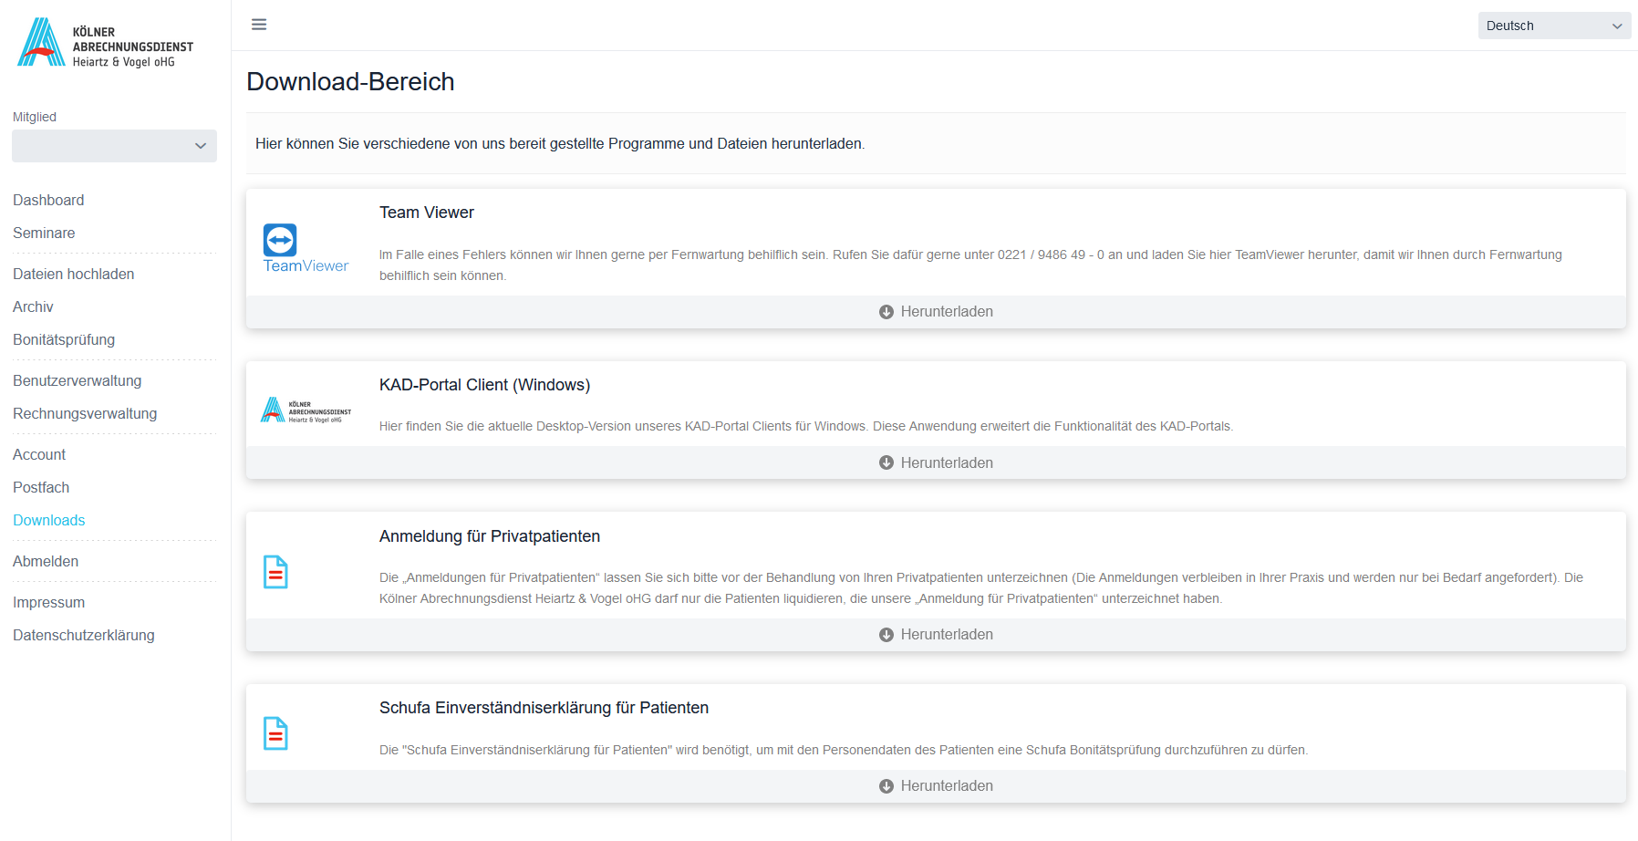
Task: Click the KAD-Portal Client logo thumbnail
Action: tap(306, 410)
